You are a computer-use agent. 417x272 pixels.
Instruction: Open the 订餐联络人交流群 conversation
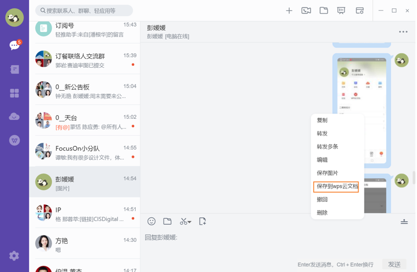(85, 60)
